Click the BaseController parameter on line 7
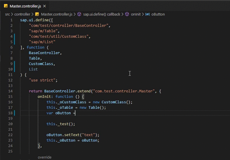The image size is (230, 160). click(x=44, y=53)
